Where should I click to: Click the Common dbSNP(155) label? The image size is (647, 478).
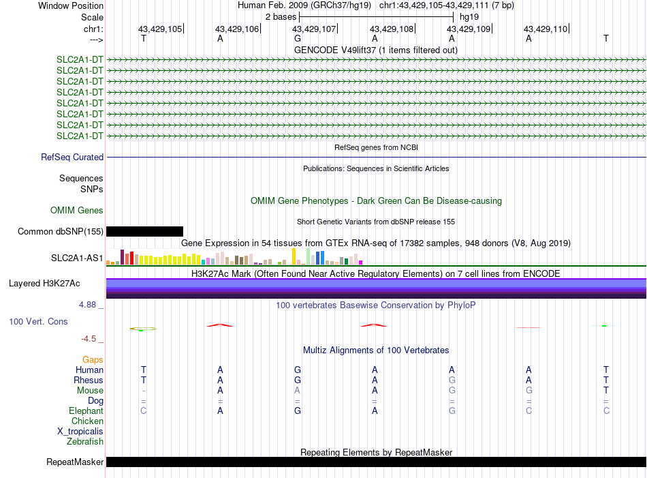coord(60,231)
